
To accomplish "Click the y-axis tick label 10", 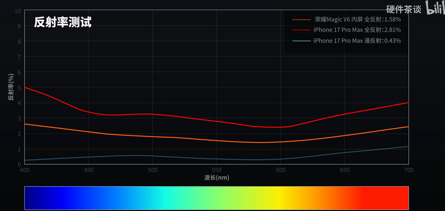I will pyautogui.click(x=18, y=11).
